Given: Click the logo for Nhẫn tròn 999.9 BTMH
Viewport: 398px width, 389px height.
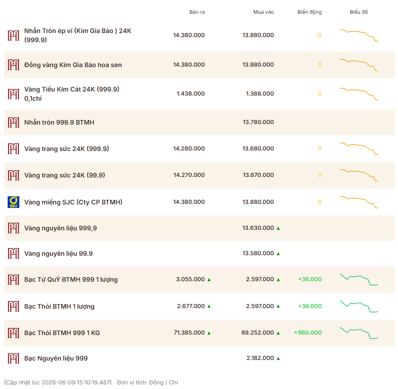Looking at the screenshot, I should pyautogui.click(x=13, y=123).
